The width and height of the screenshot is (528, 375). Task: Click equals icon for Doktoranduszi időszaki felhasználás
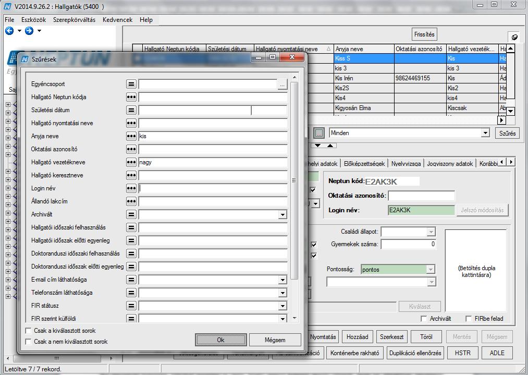click(131, 253)
